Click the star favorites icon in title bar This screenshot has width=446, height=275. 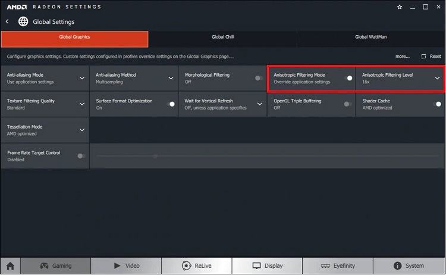tap(399, 7)
